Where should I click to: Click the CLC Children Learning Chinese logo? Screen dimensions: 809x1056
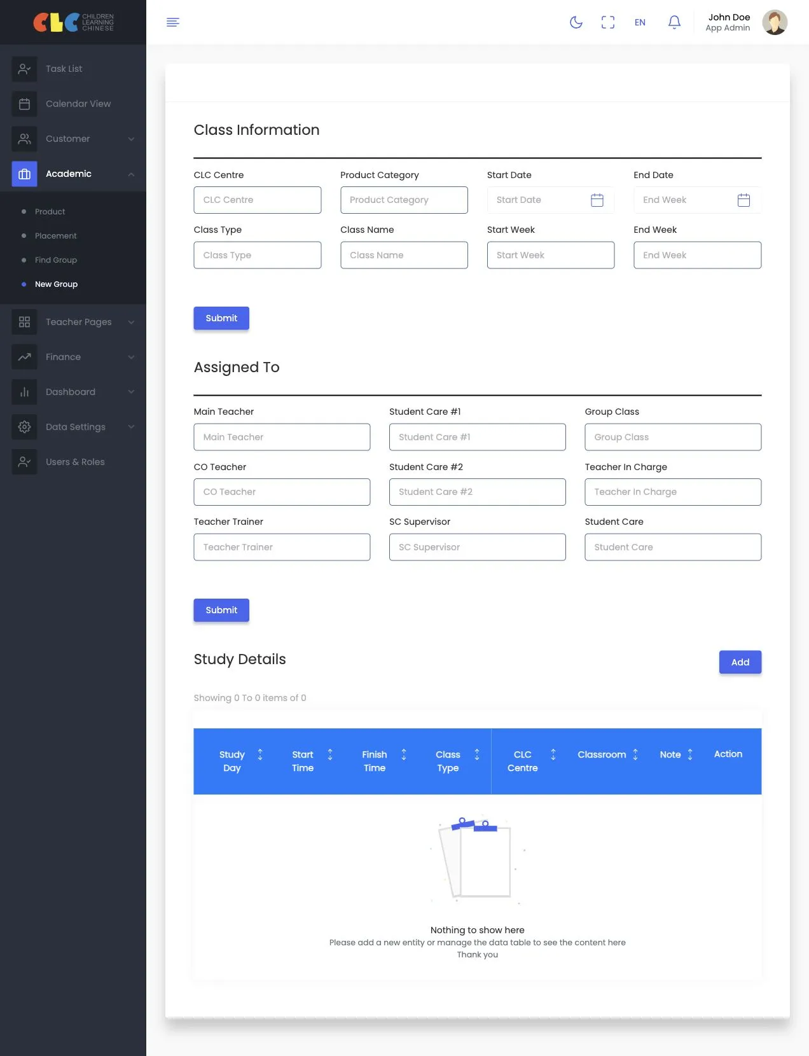tap(73, 22)
